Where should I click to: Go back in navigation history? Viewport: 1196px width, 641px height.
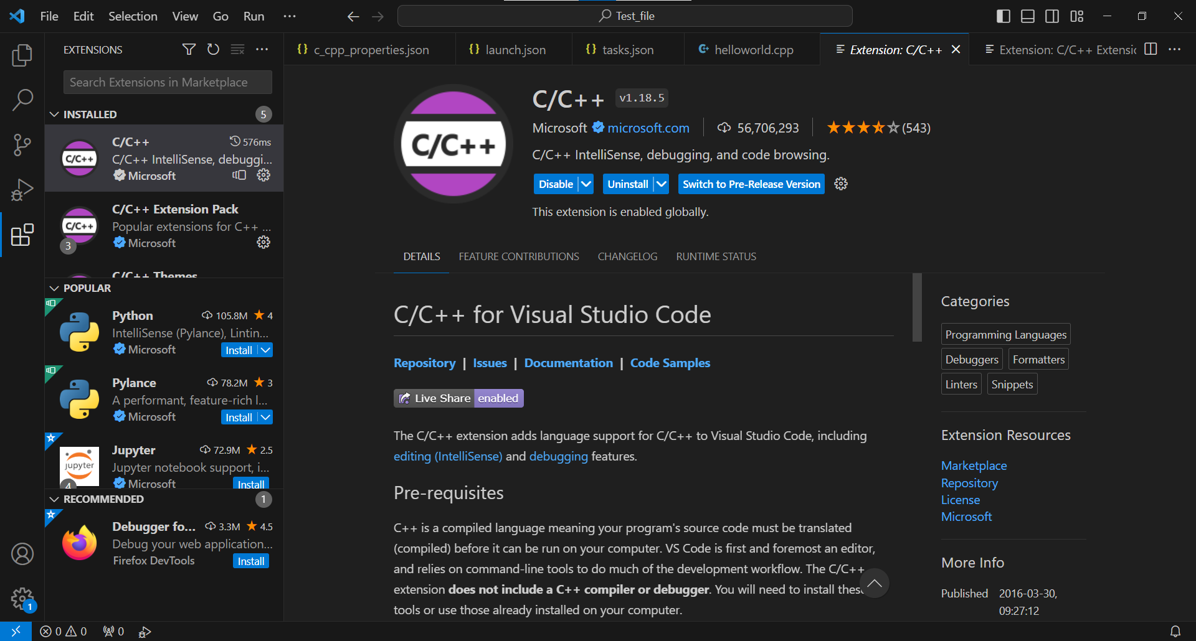coord(353,16)
